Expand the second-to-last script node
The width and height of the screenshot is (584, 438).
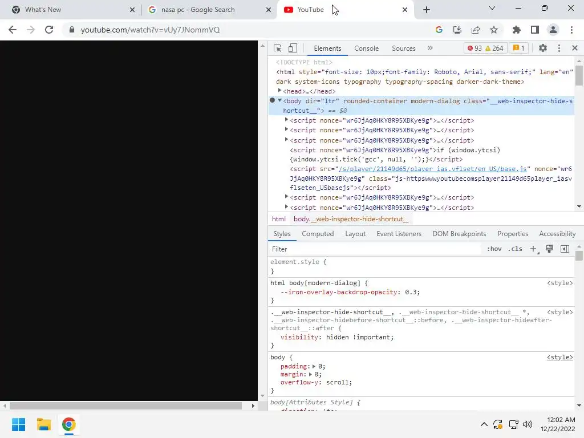pos(286,196)
